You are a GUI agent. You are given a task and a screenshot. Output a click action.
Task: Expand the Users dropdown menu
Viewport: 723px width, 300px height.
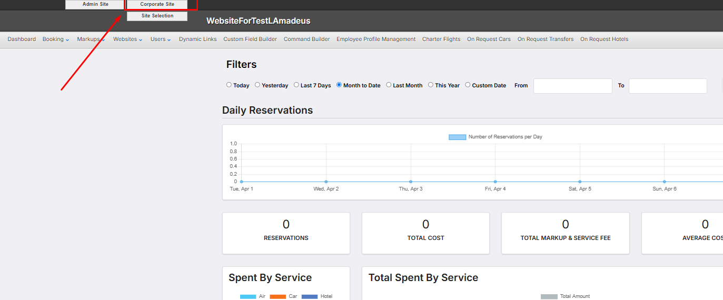pyautogui.click(x=161, y=39)
